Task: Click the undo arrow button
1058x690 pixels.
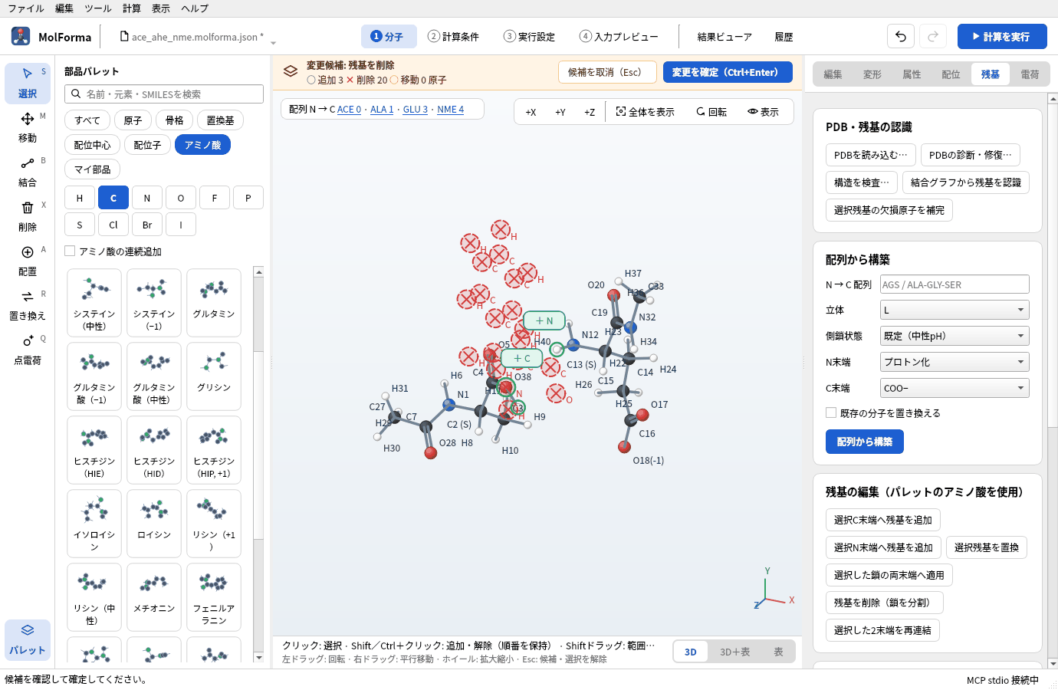Action: [x=901, y=36]
